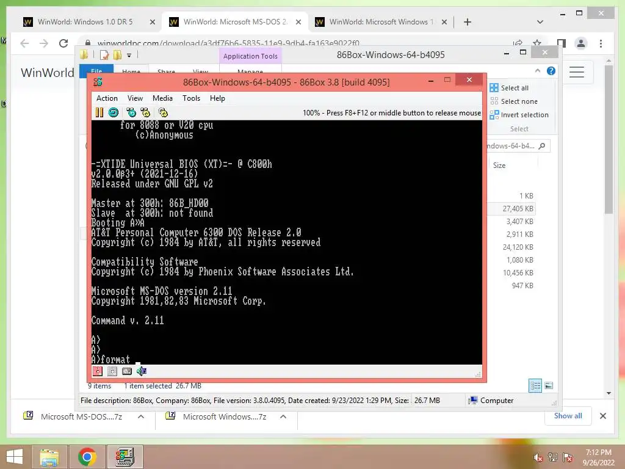Dismiss the Chrome downloads bar
The height and width of the screenshot is (469, 625).
click(x=602, y=416)
